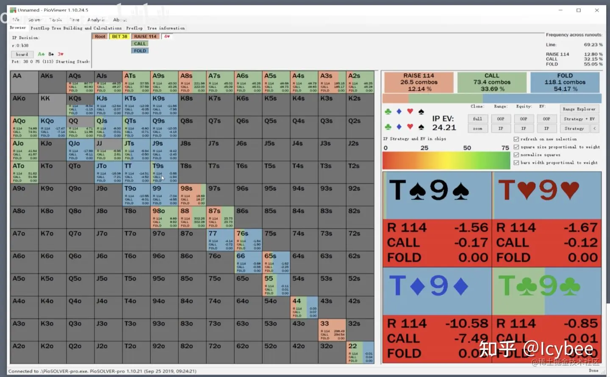Select the green club icon in upper suit row
Viewport: 610px width, 377px height.
pyautogui.click(x=388, y=111)
